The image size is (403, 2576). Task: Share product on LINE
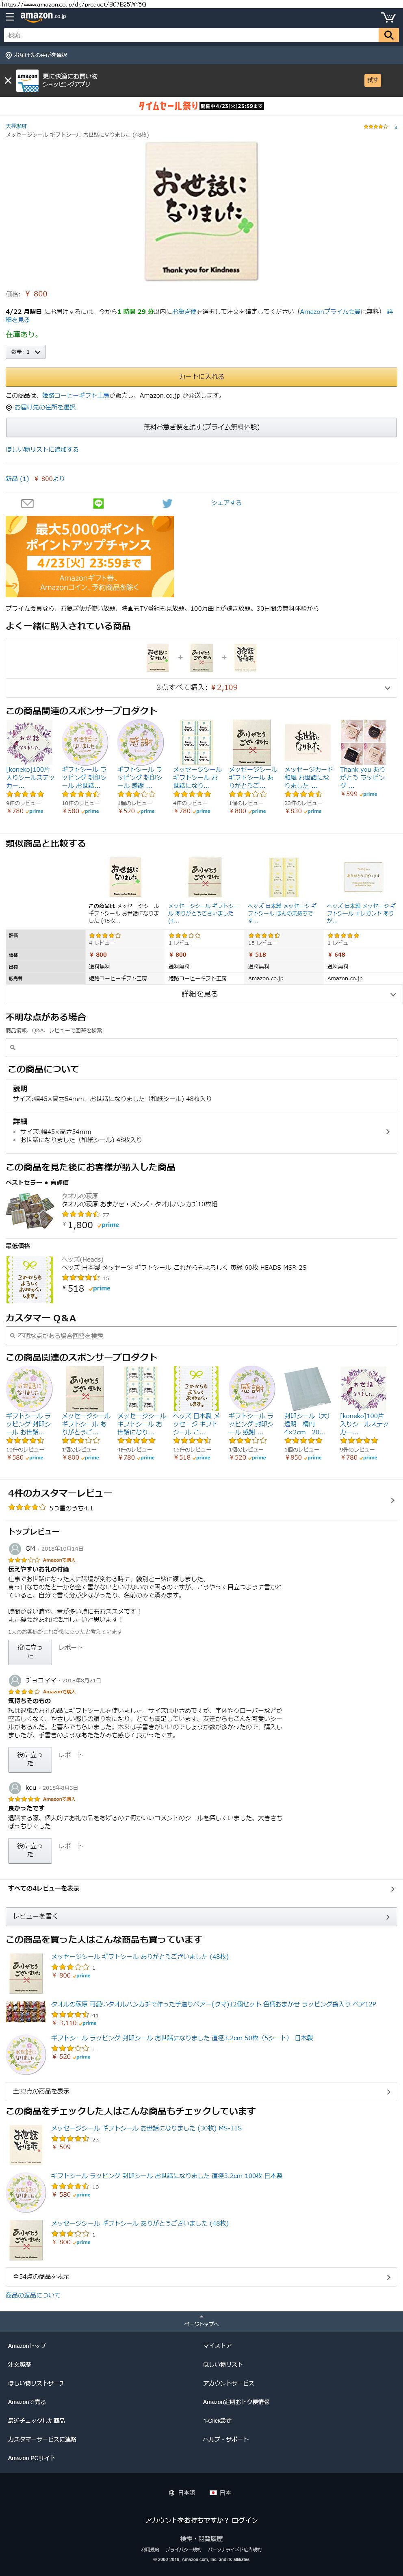(98, 503)
